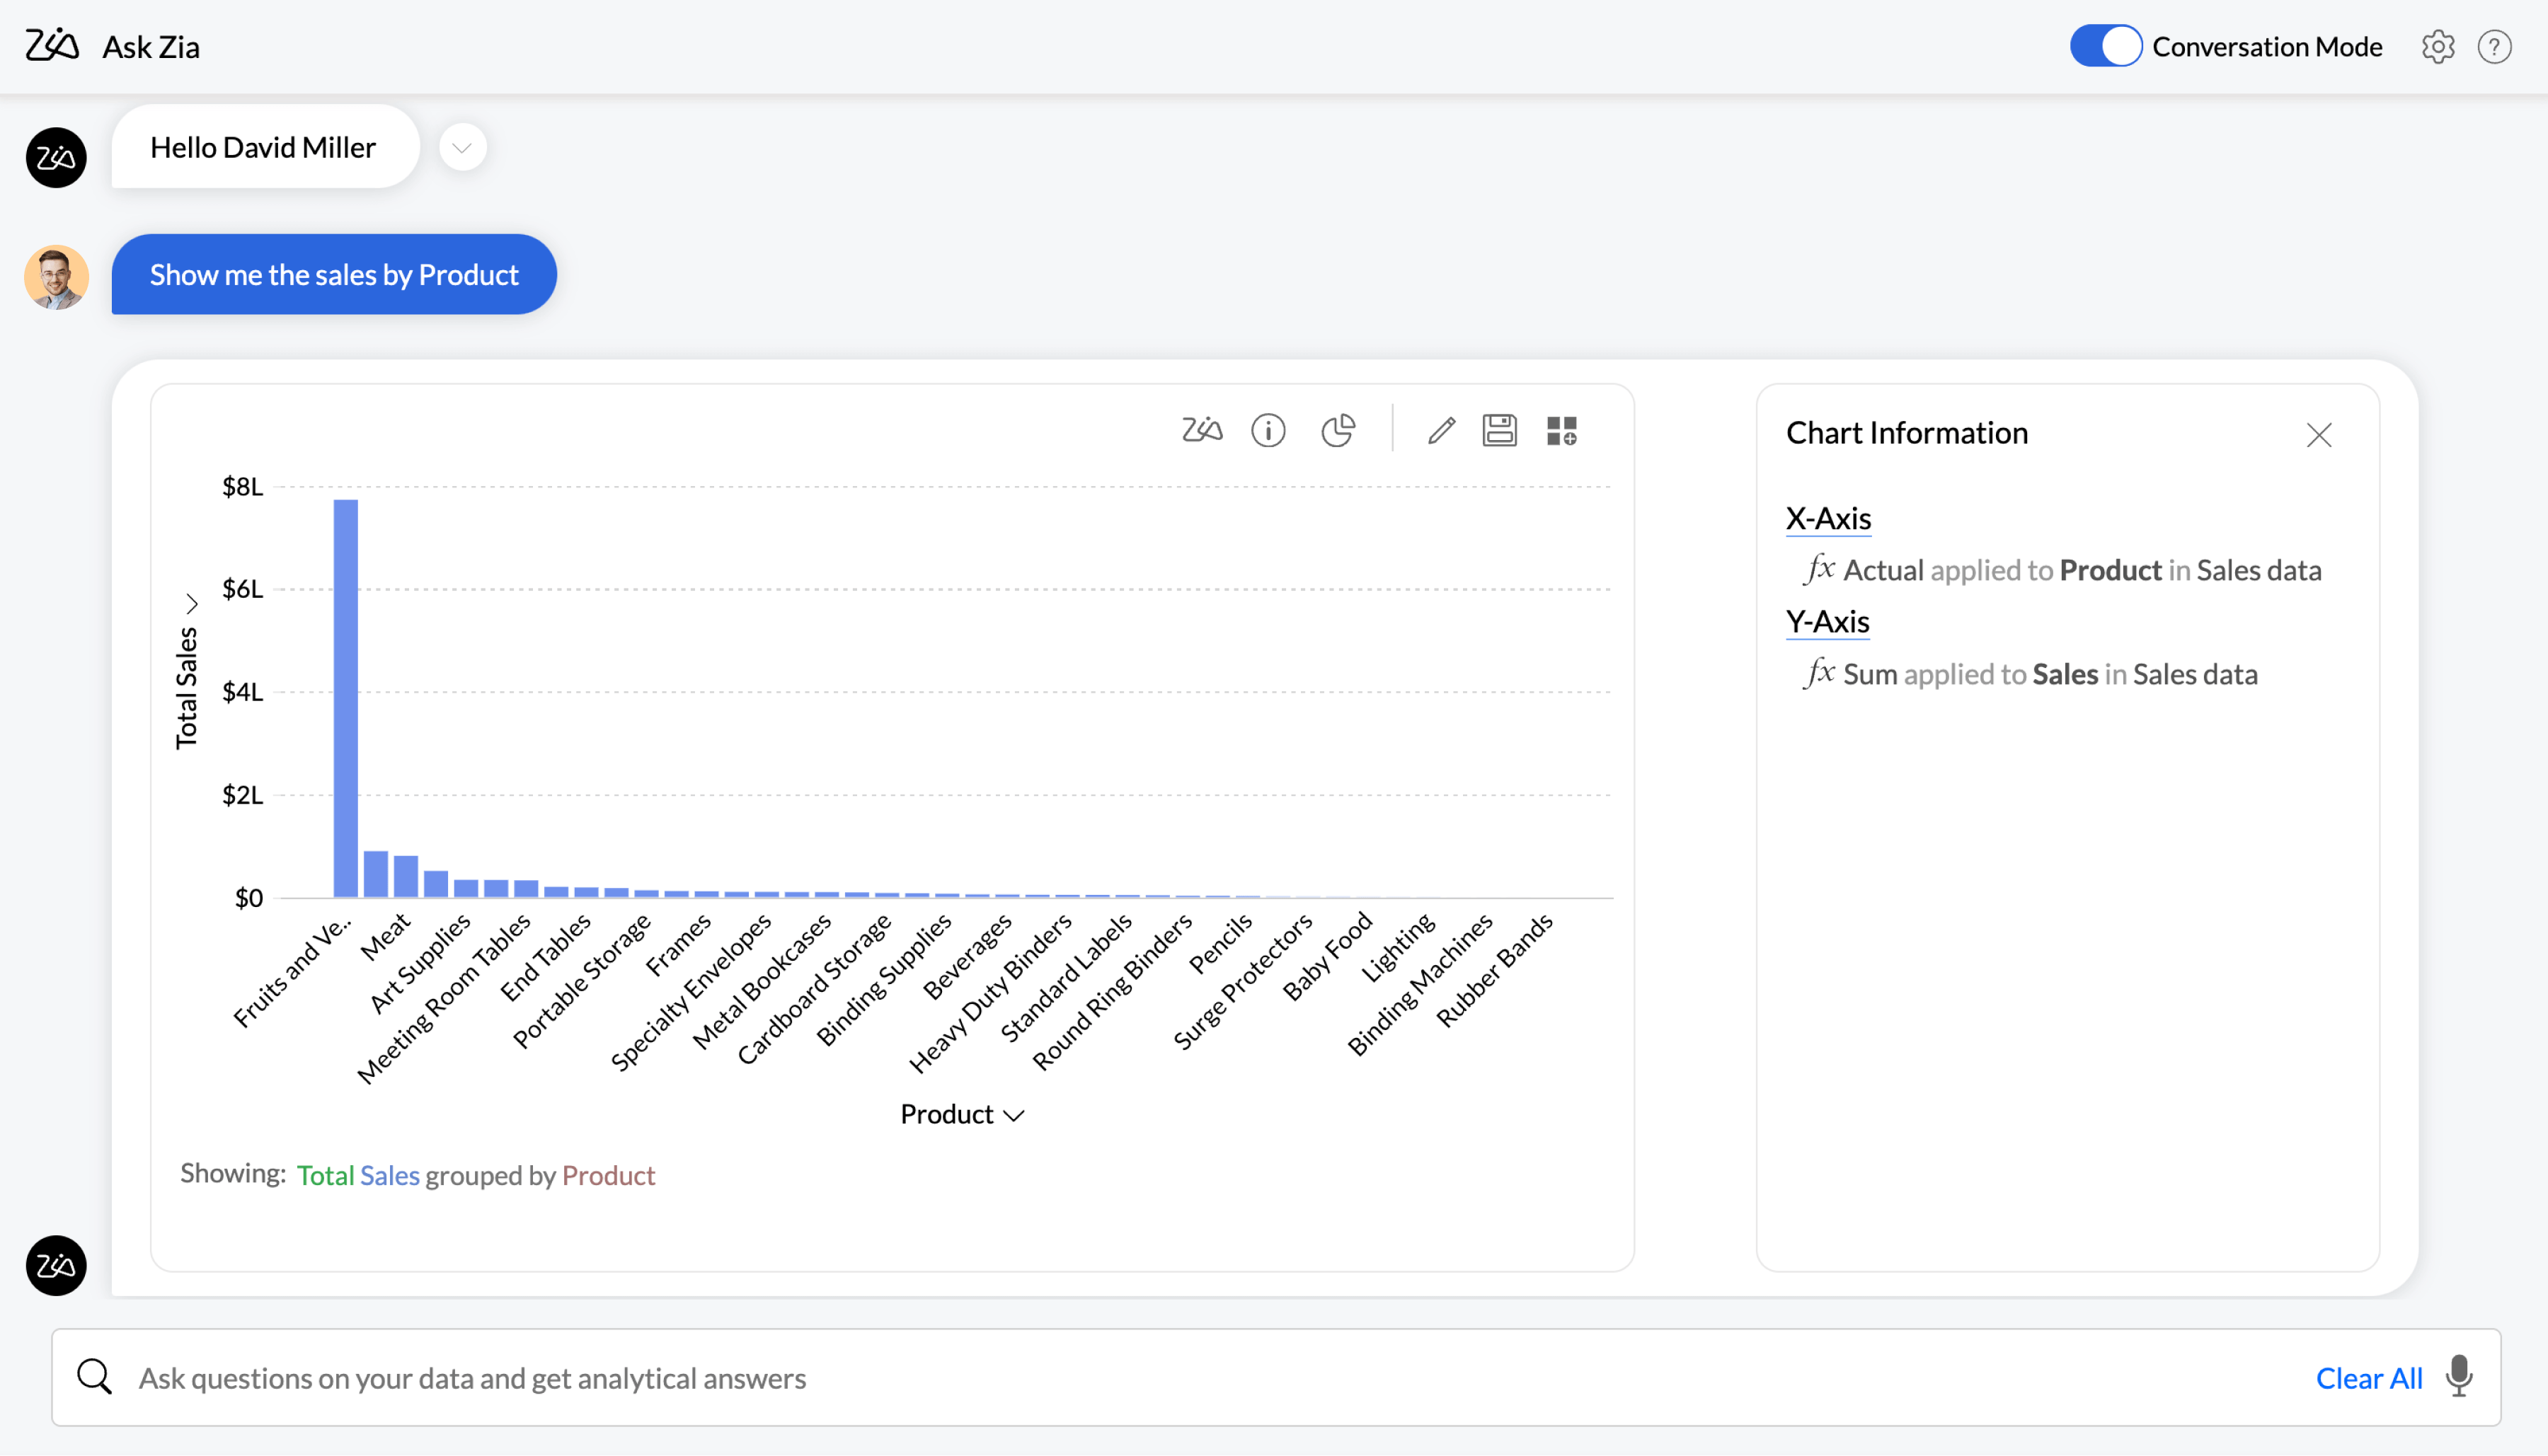Click the Ask Zia logo icon

click(x=52, y=45)
